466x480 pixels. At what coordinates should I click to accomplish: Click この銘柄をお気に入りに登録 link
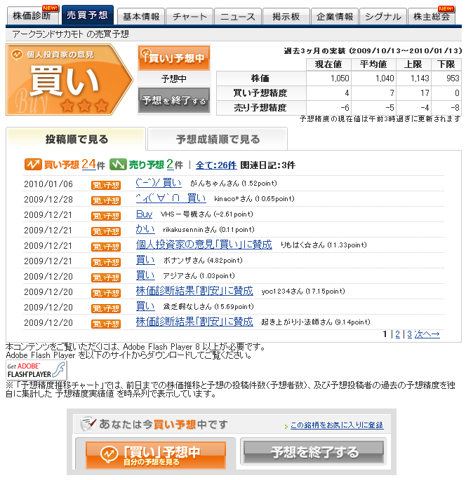337,425
